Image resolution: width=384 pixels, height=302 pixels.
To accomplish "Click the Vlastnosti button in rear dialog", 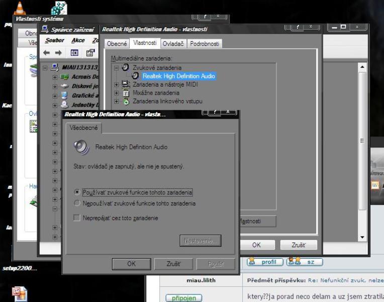I will pyautogui.click(x=257, y=221).
